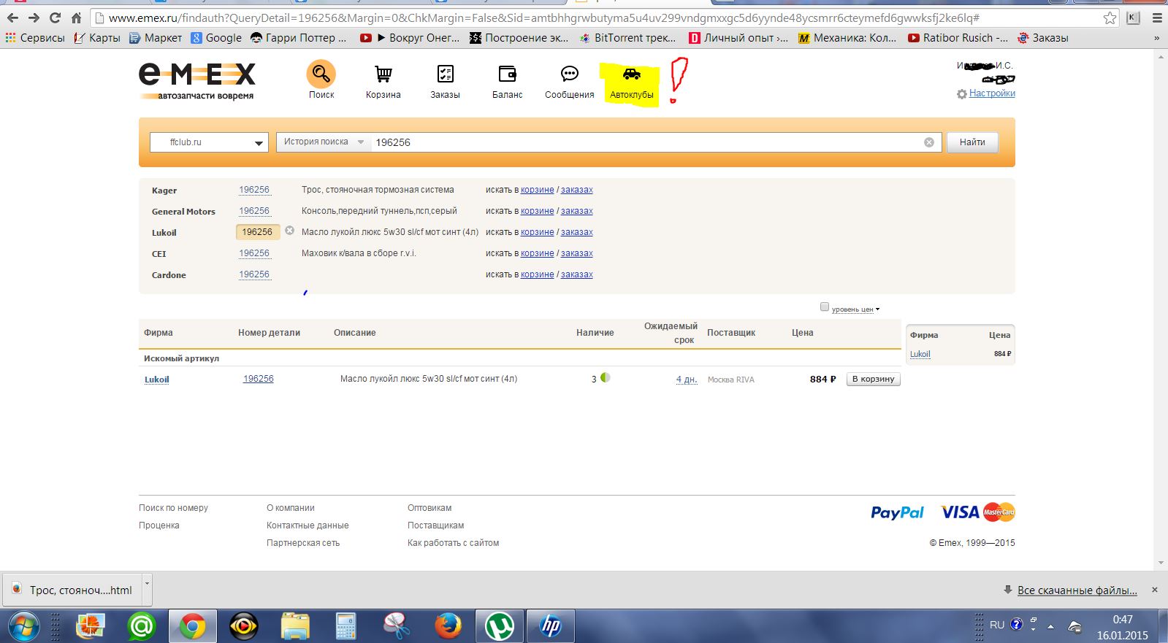Open Firefox from the taskbar

(x=448, y=626)
